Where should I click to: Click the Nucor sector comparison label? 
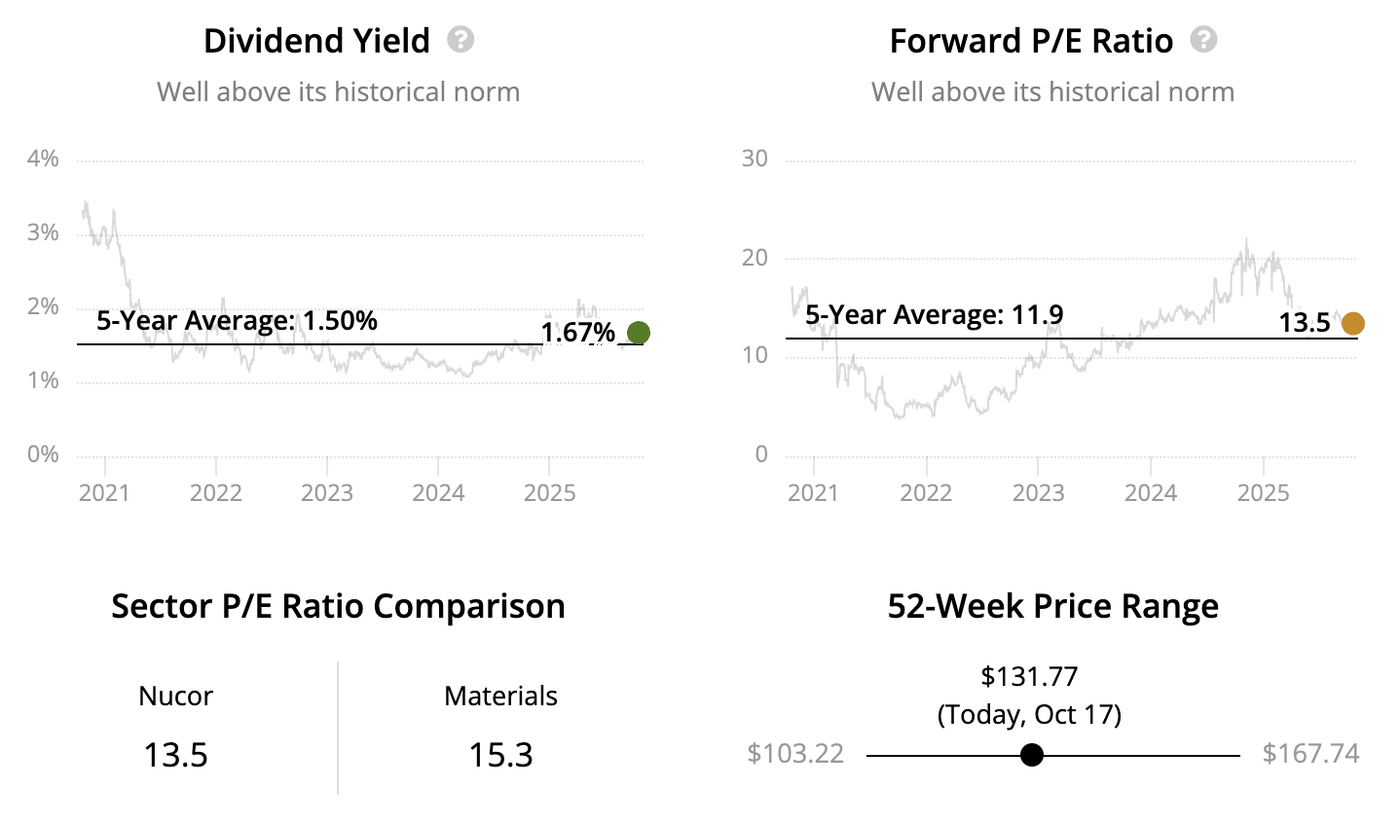click(x=175, y=696)
